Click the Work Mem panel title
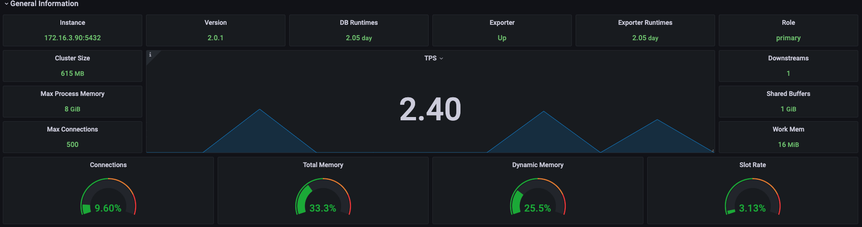 coord(789,129)
